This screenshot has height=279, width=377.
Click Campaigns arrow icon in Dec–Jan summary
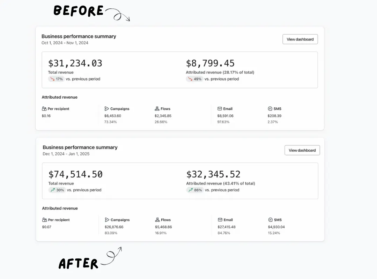coord(107,220)
